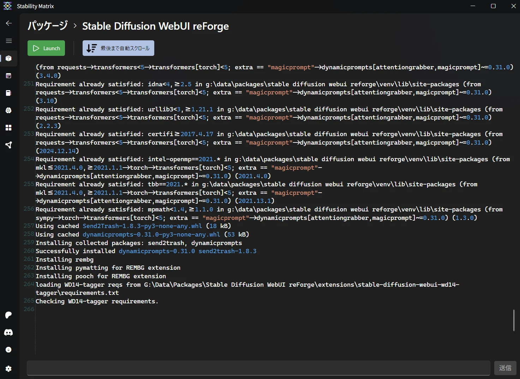
Task: Navigate to パッケージ in the breadcrumb
Action: click(48, 26)
